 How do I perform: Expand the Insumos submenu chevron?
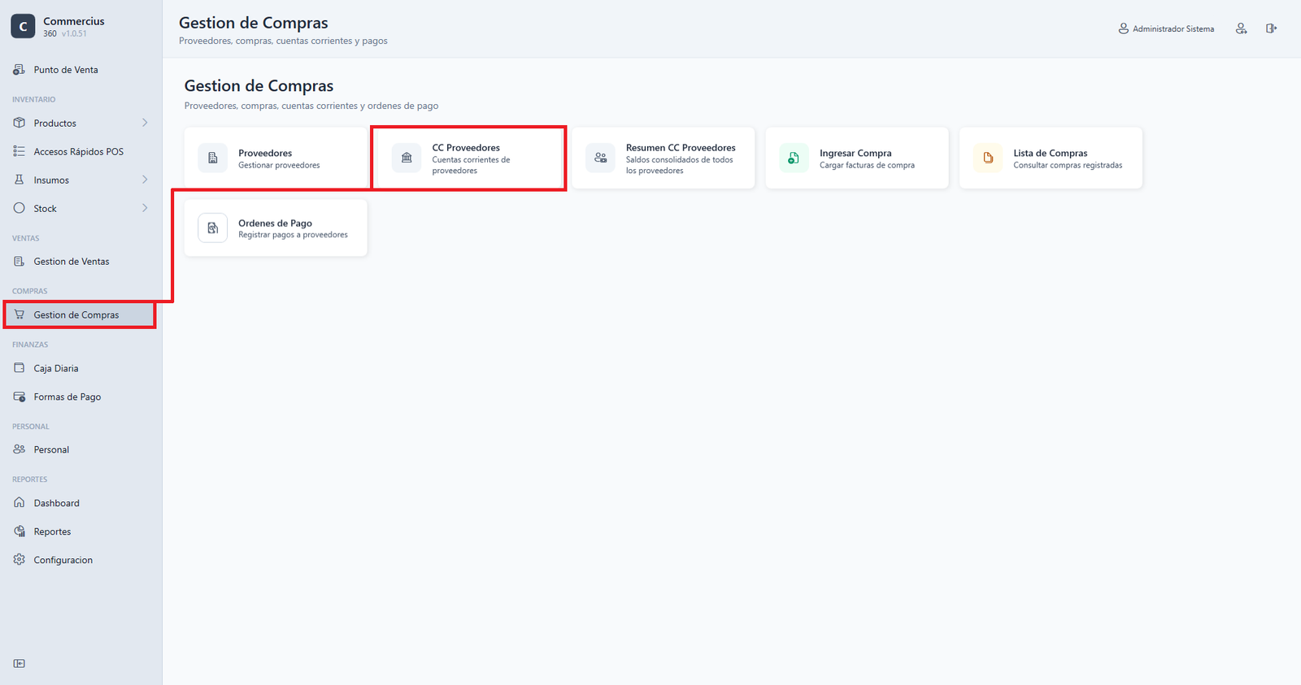point(145,180)
